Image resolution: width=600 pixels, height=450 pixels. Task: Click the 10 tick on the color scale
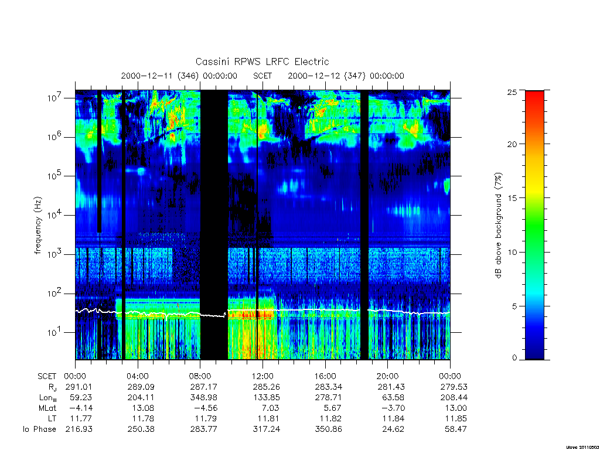tap(512, 252)
